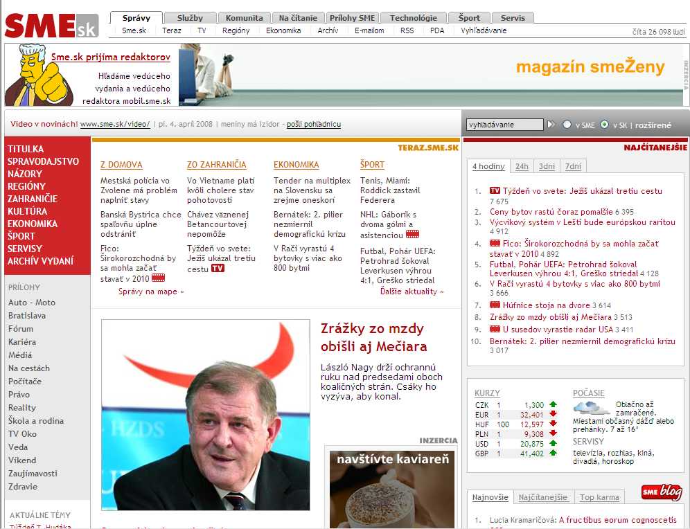690x529 pixels.
Task: Switch to the Technológie top tab
Action: tap(413, 18)
